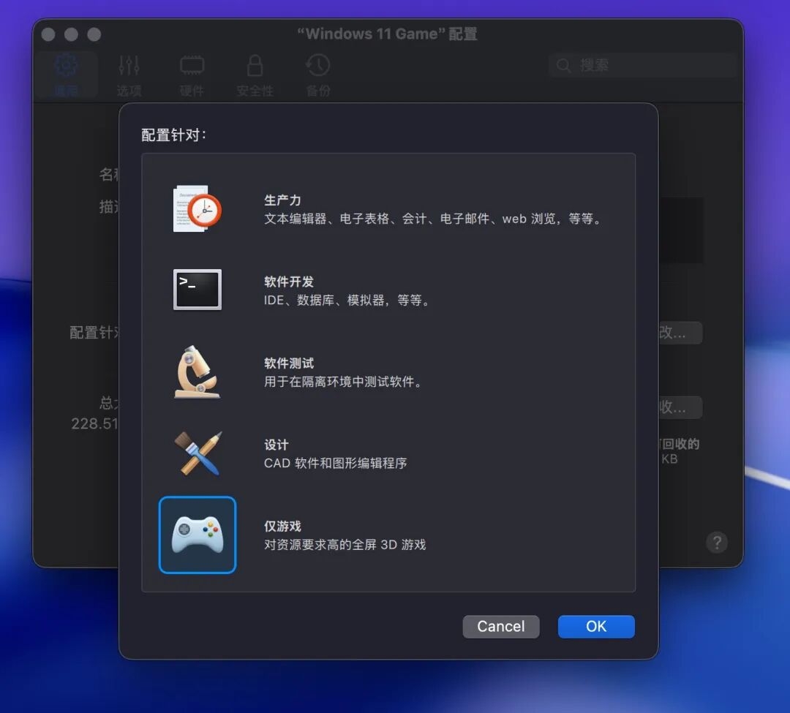
Task: Click the 仅游戏 profile title
Action: pyautogui.click(x=282, y=527)
